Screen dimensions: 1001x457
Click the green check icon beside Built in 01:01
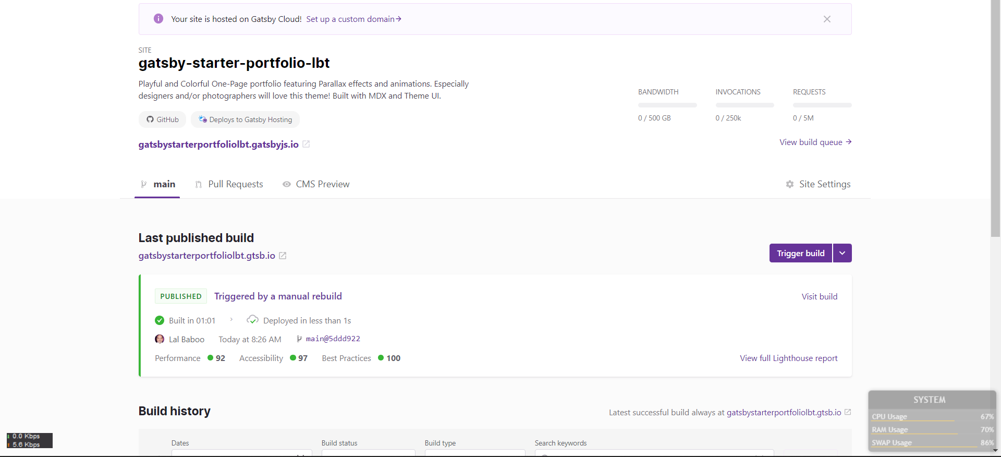[x=160, y=320]
